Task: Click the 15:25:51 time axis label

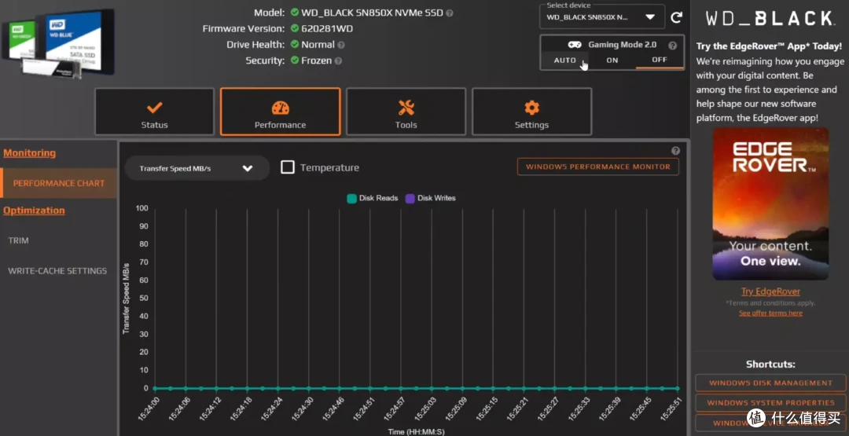Action: click(x=671, y=409)
